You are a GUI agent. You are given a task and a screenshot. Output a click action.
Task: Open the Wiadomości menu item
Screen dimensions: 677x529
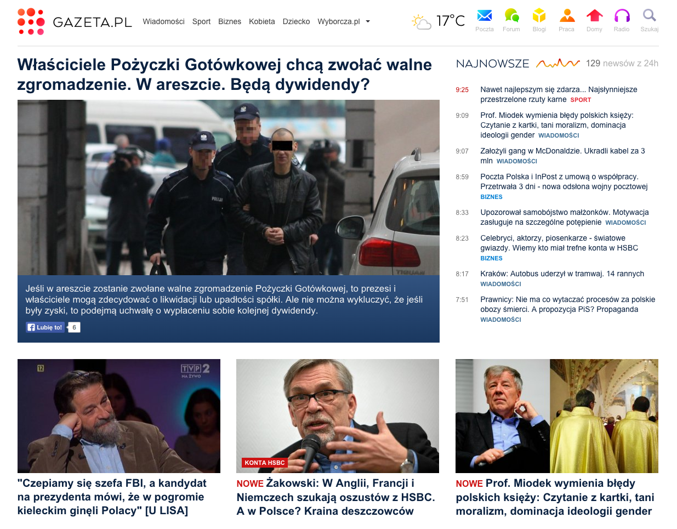[x=163, y=21]
